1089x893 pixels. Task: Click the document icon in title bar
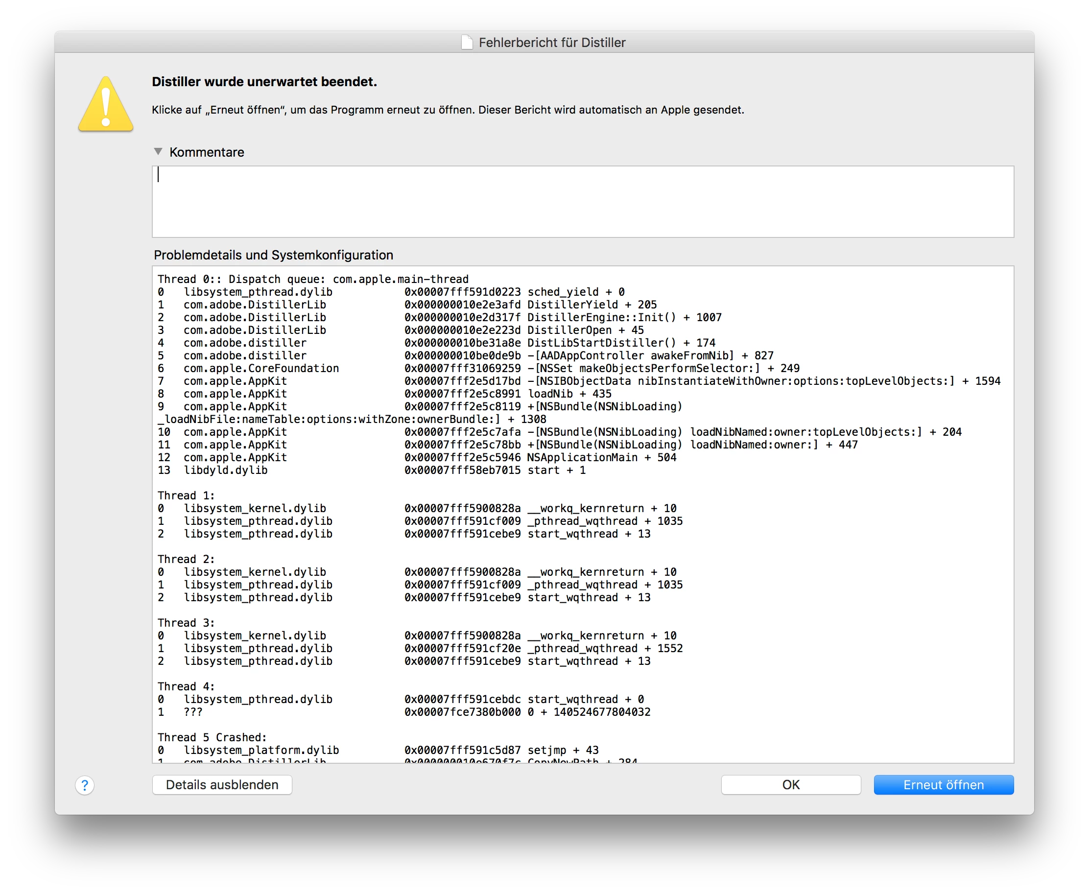tap(467, 42)
